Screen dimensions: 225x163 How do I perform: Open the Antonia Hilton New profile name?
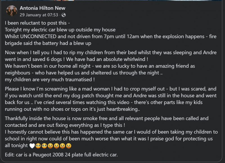point(42,8)
